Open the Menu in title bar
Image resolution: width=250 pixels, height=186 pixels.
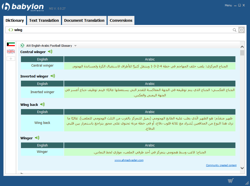[228, 5]
